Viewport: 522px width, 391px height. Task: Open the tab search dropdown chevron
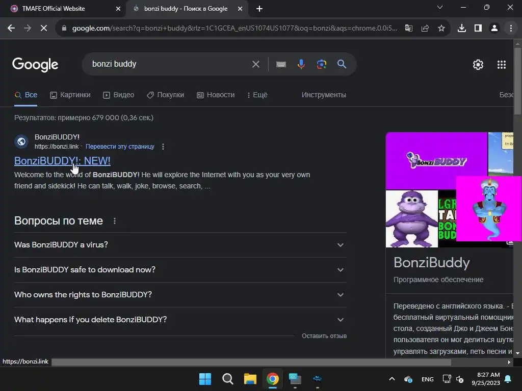[440, 7]
